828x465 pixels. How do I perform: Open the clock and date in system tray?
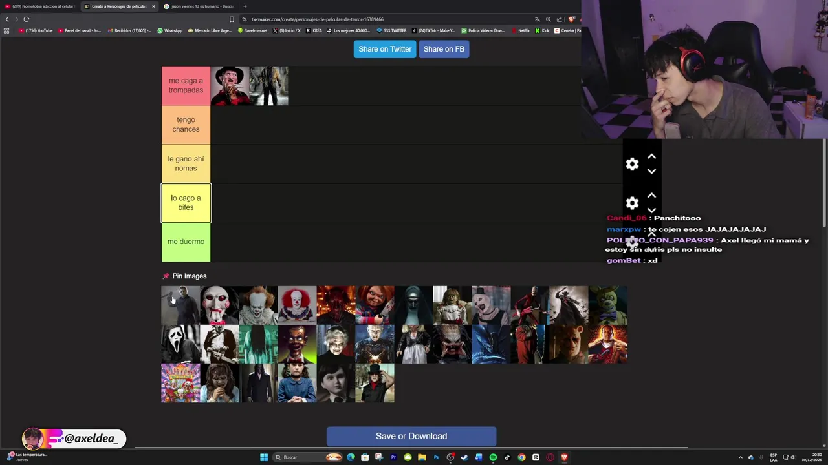[x=812, y=457]
